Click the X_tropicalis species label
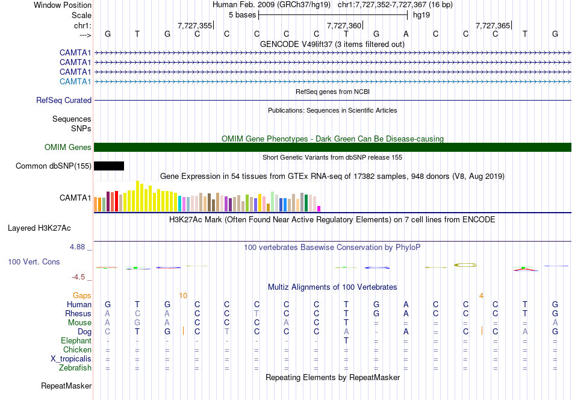 (x=71, y=359)
